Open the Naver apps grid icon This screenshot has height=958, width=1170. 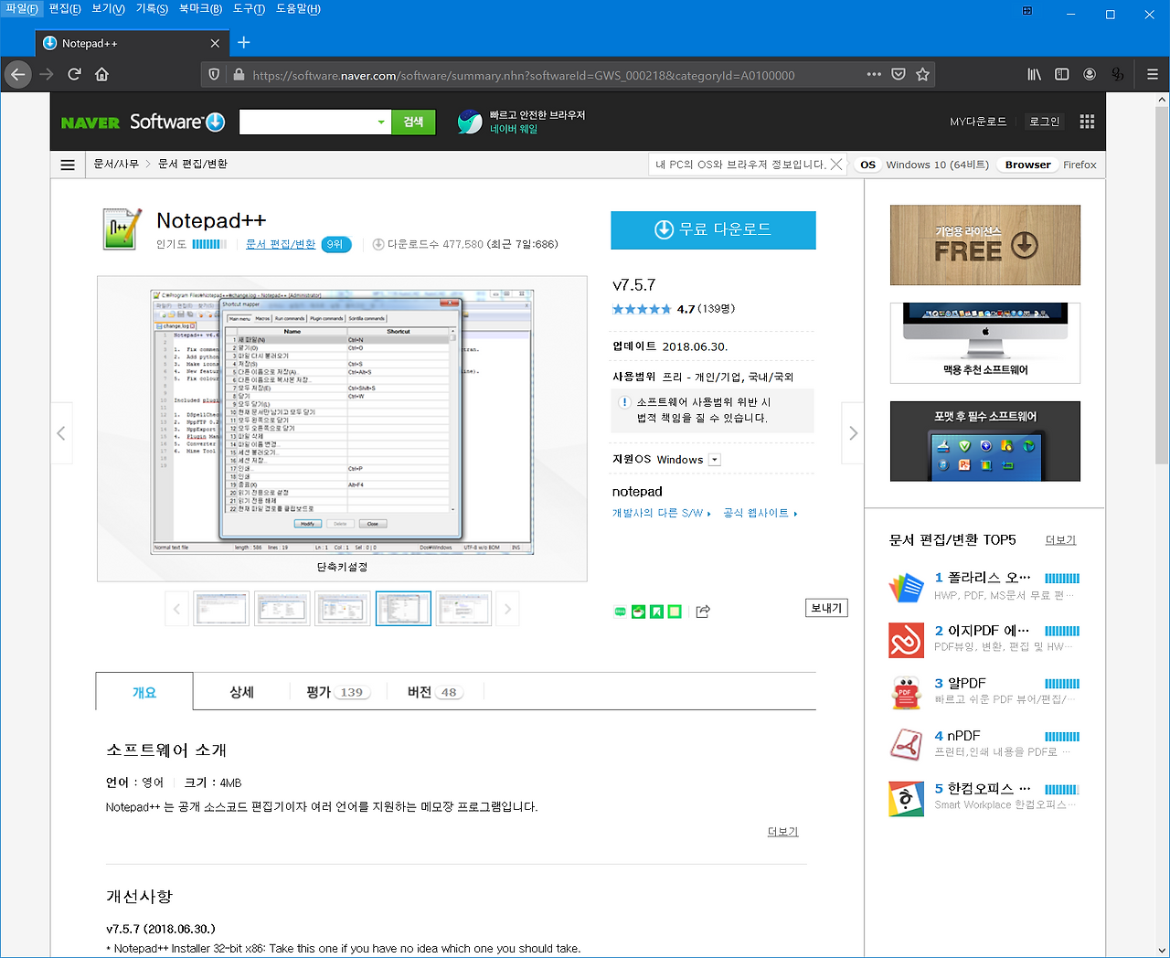click(1087, 121)
